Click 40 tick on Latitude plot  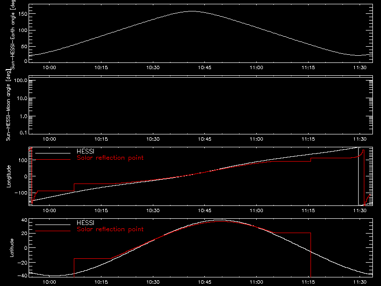click(24, 220)
